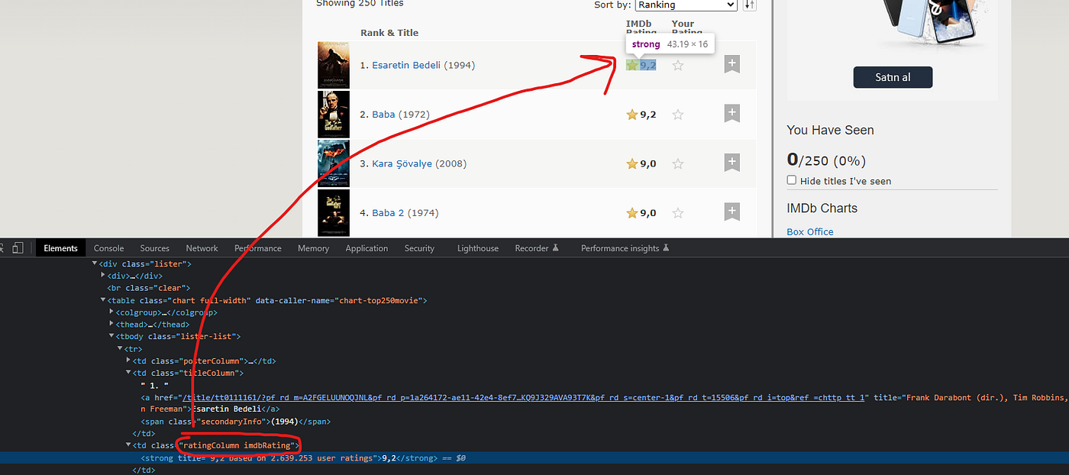Switch to the Console tab in DevTools
The width and height of the screenshot is (1069, 475).
(x=108, y=247)
